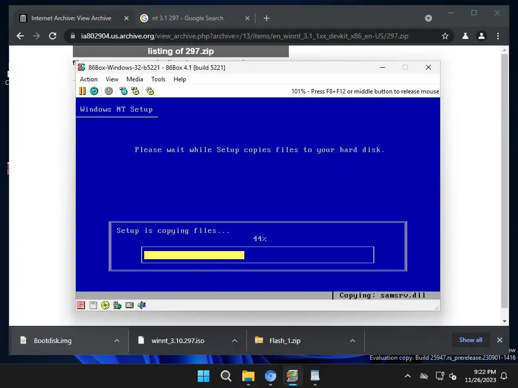Click the Chrome back arrow
Screen dimensions: 518x388
pyautogui.click(x=20, y=36)
